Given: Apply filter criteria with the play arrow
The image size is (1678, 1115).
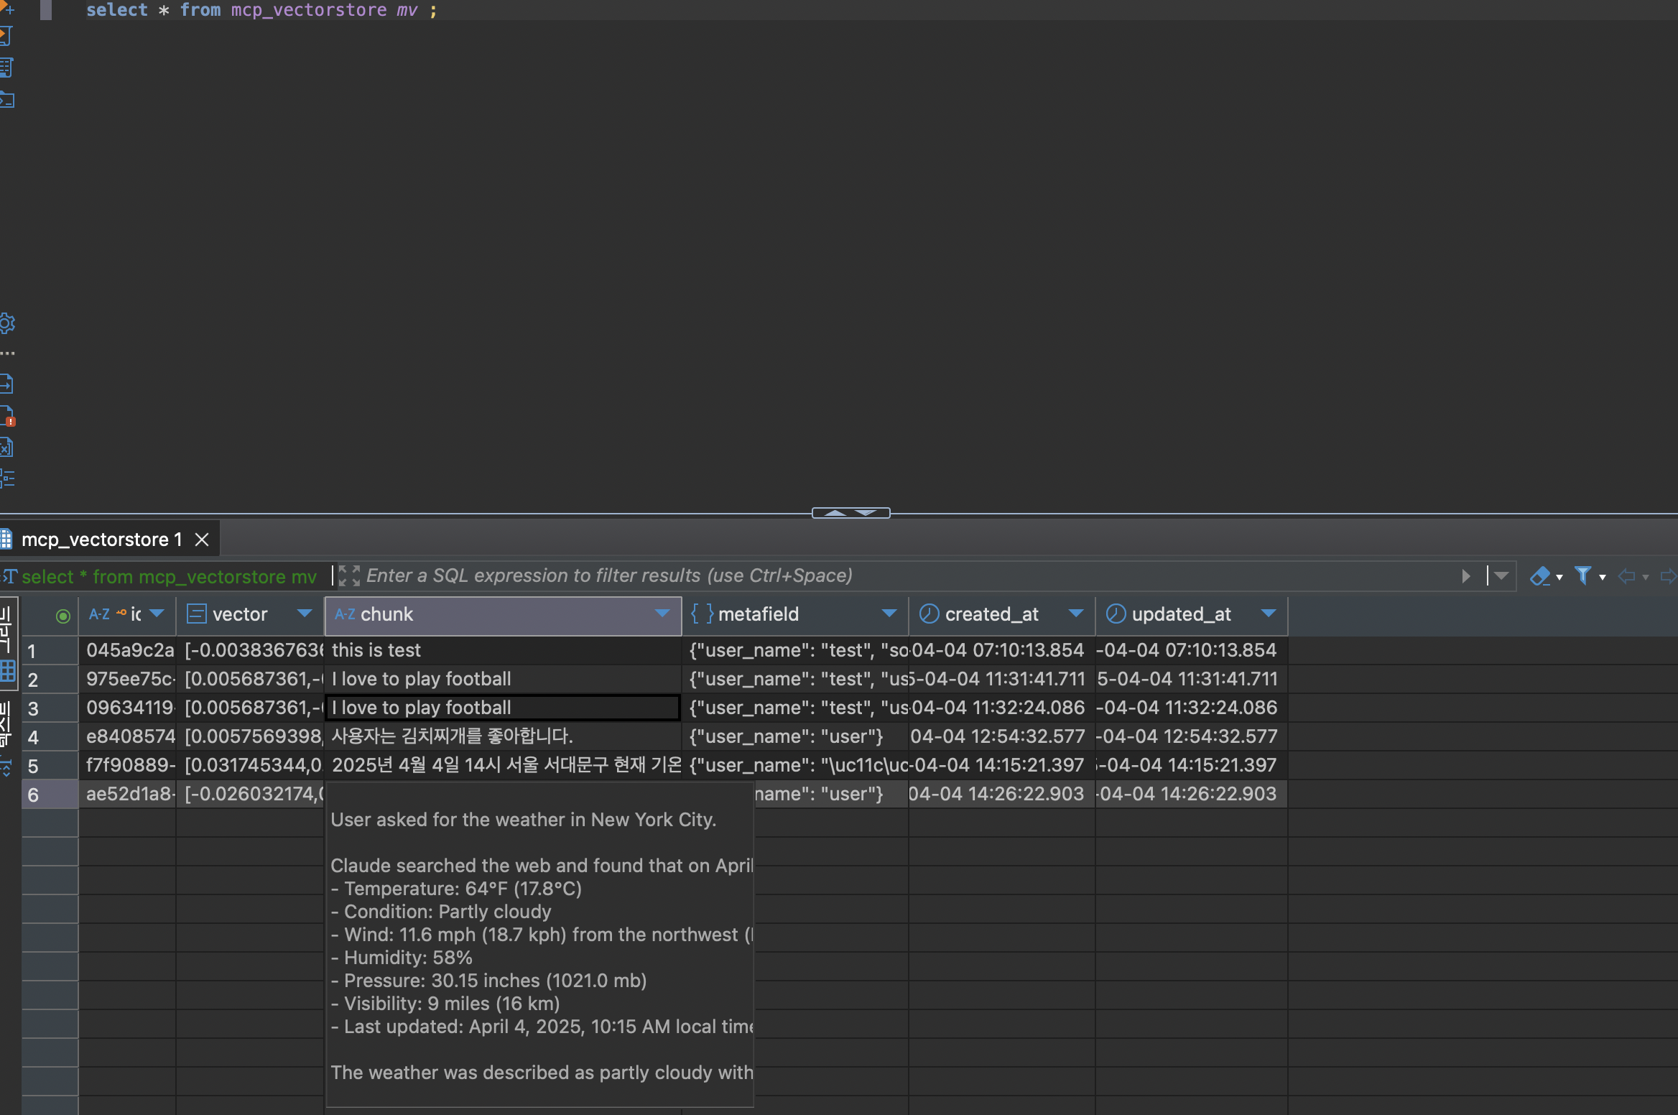Looking at the screenshot, I should click(1466, 576).
